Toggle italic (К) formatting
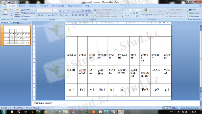Image resolution: width=202 pixels, height=114 pixels. (x=42, y=15)
